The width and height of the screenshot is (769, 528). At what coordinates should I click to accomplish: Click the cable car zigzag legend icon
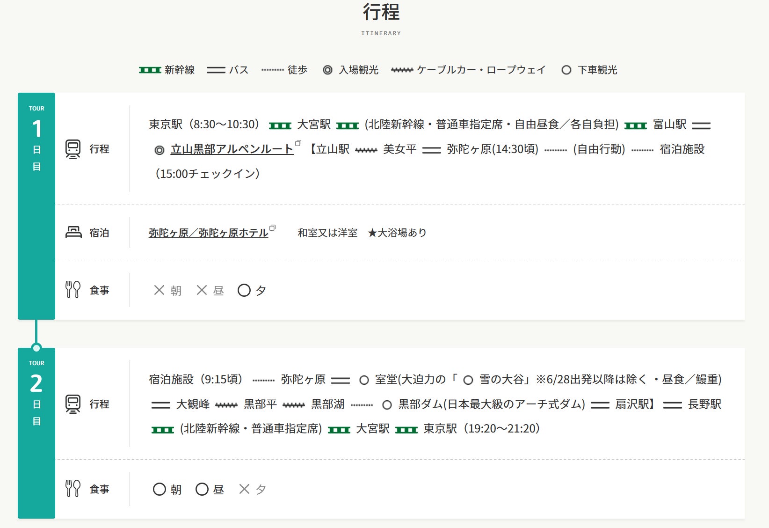tap(402, 70)
